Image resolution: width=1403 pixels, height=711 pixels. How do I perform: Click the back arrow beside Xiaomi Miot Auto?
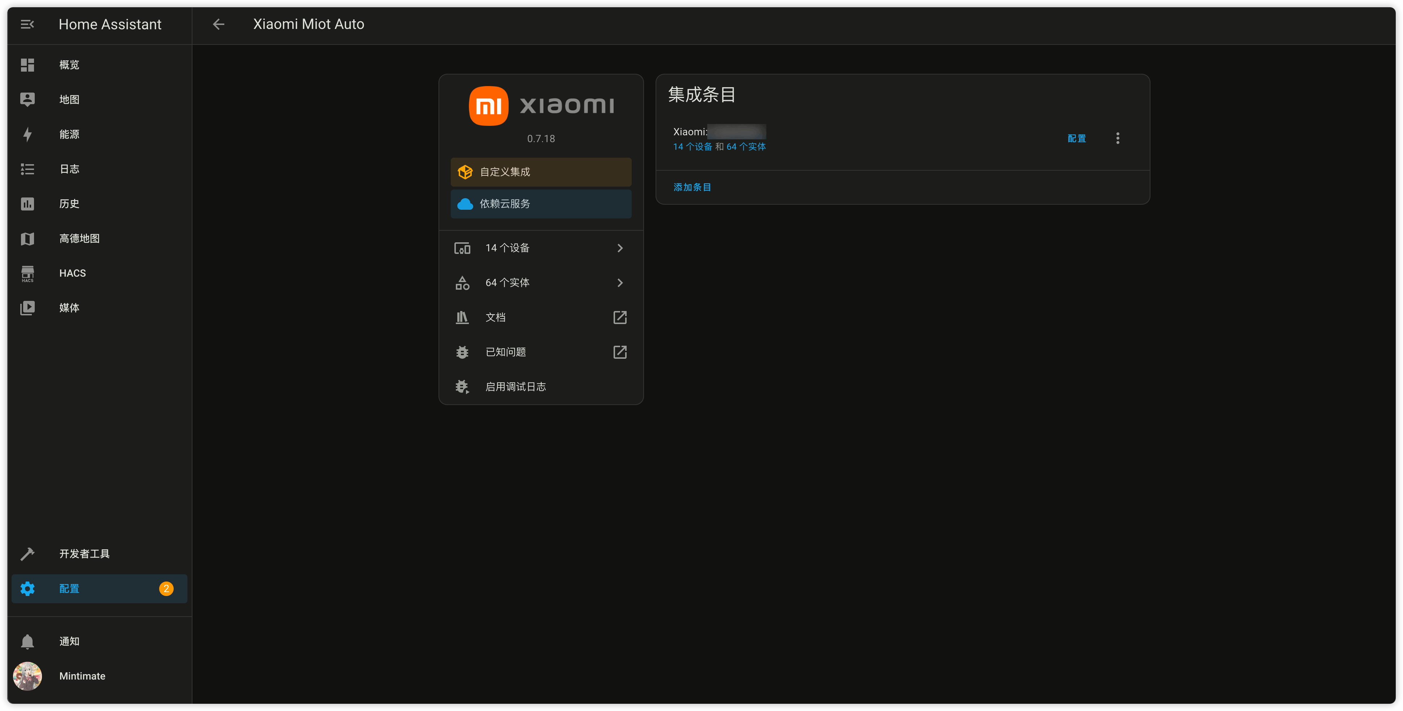pos(219,24)
